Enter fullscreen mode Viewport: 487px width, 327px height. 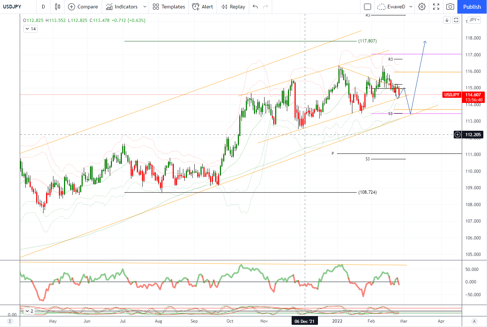pos(436,7)
